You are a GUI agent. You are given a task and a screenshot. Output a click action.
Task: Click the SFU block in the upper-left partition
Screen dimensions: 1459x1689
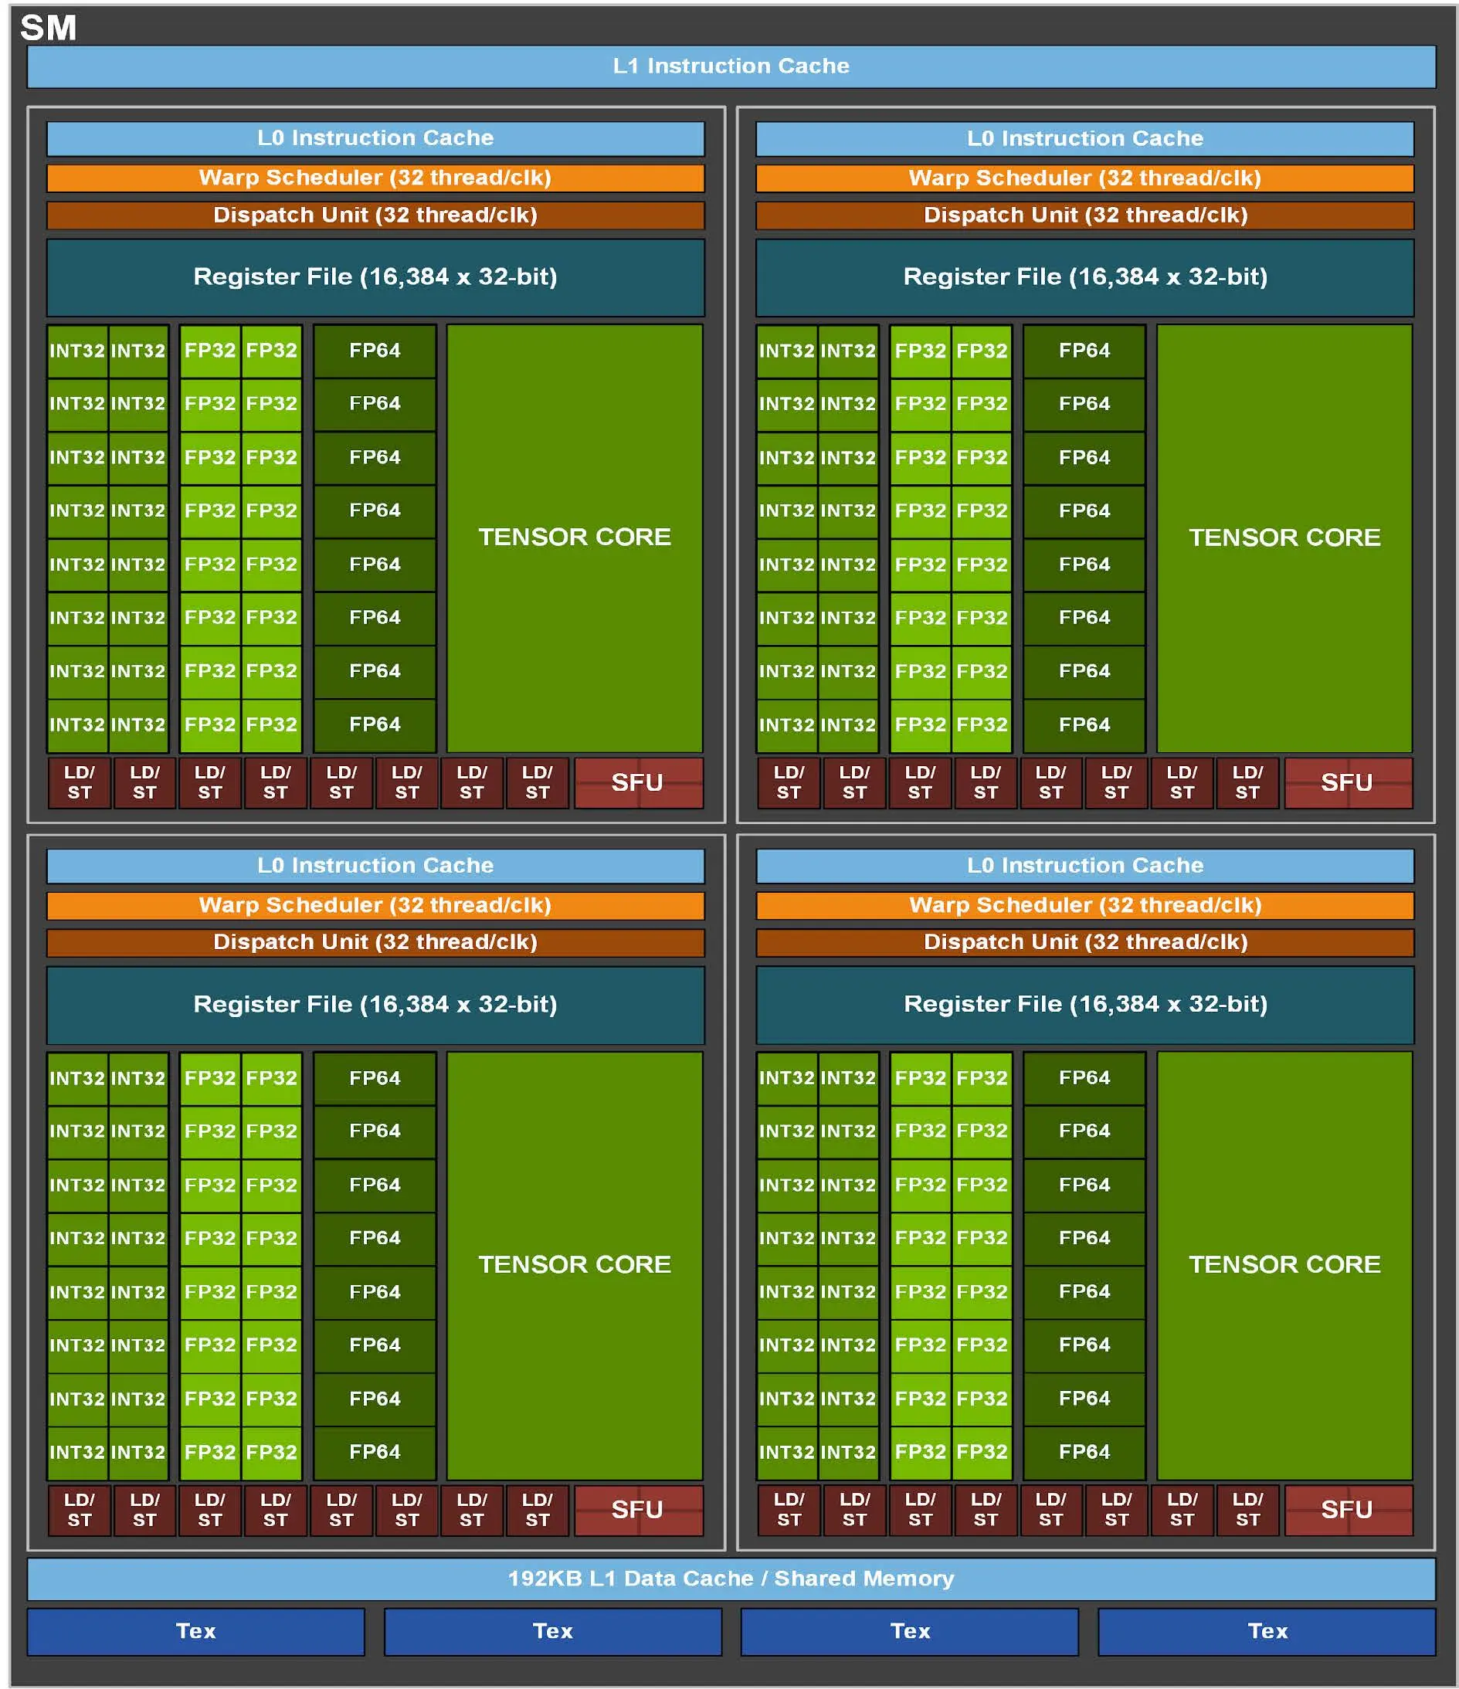point(637,782)
